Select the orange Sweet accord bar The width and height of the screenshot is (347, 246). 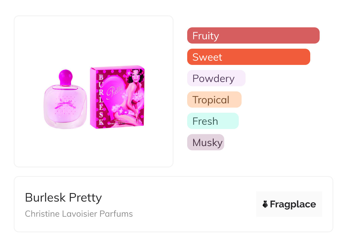(248, 57)
